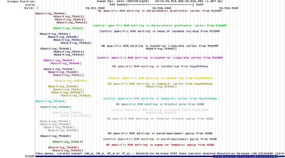
Task: Open Control posterior cingulate cortex track title
Action: tap(160, 58)
